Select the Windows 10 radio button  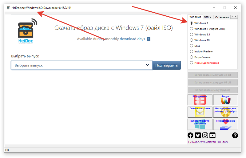click(191, 40)
